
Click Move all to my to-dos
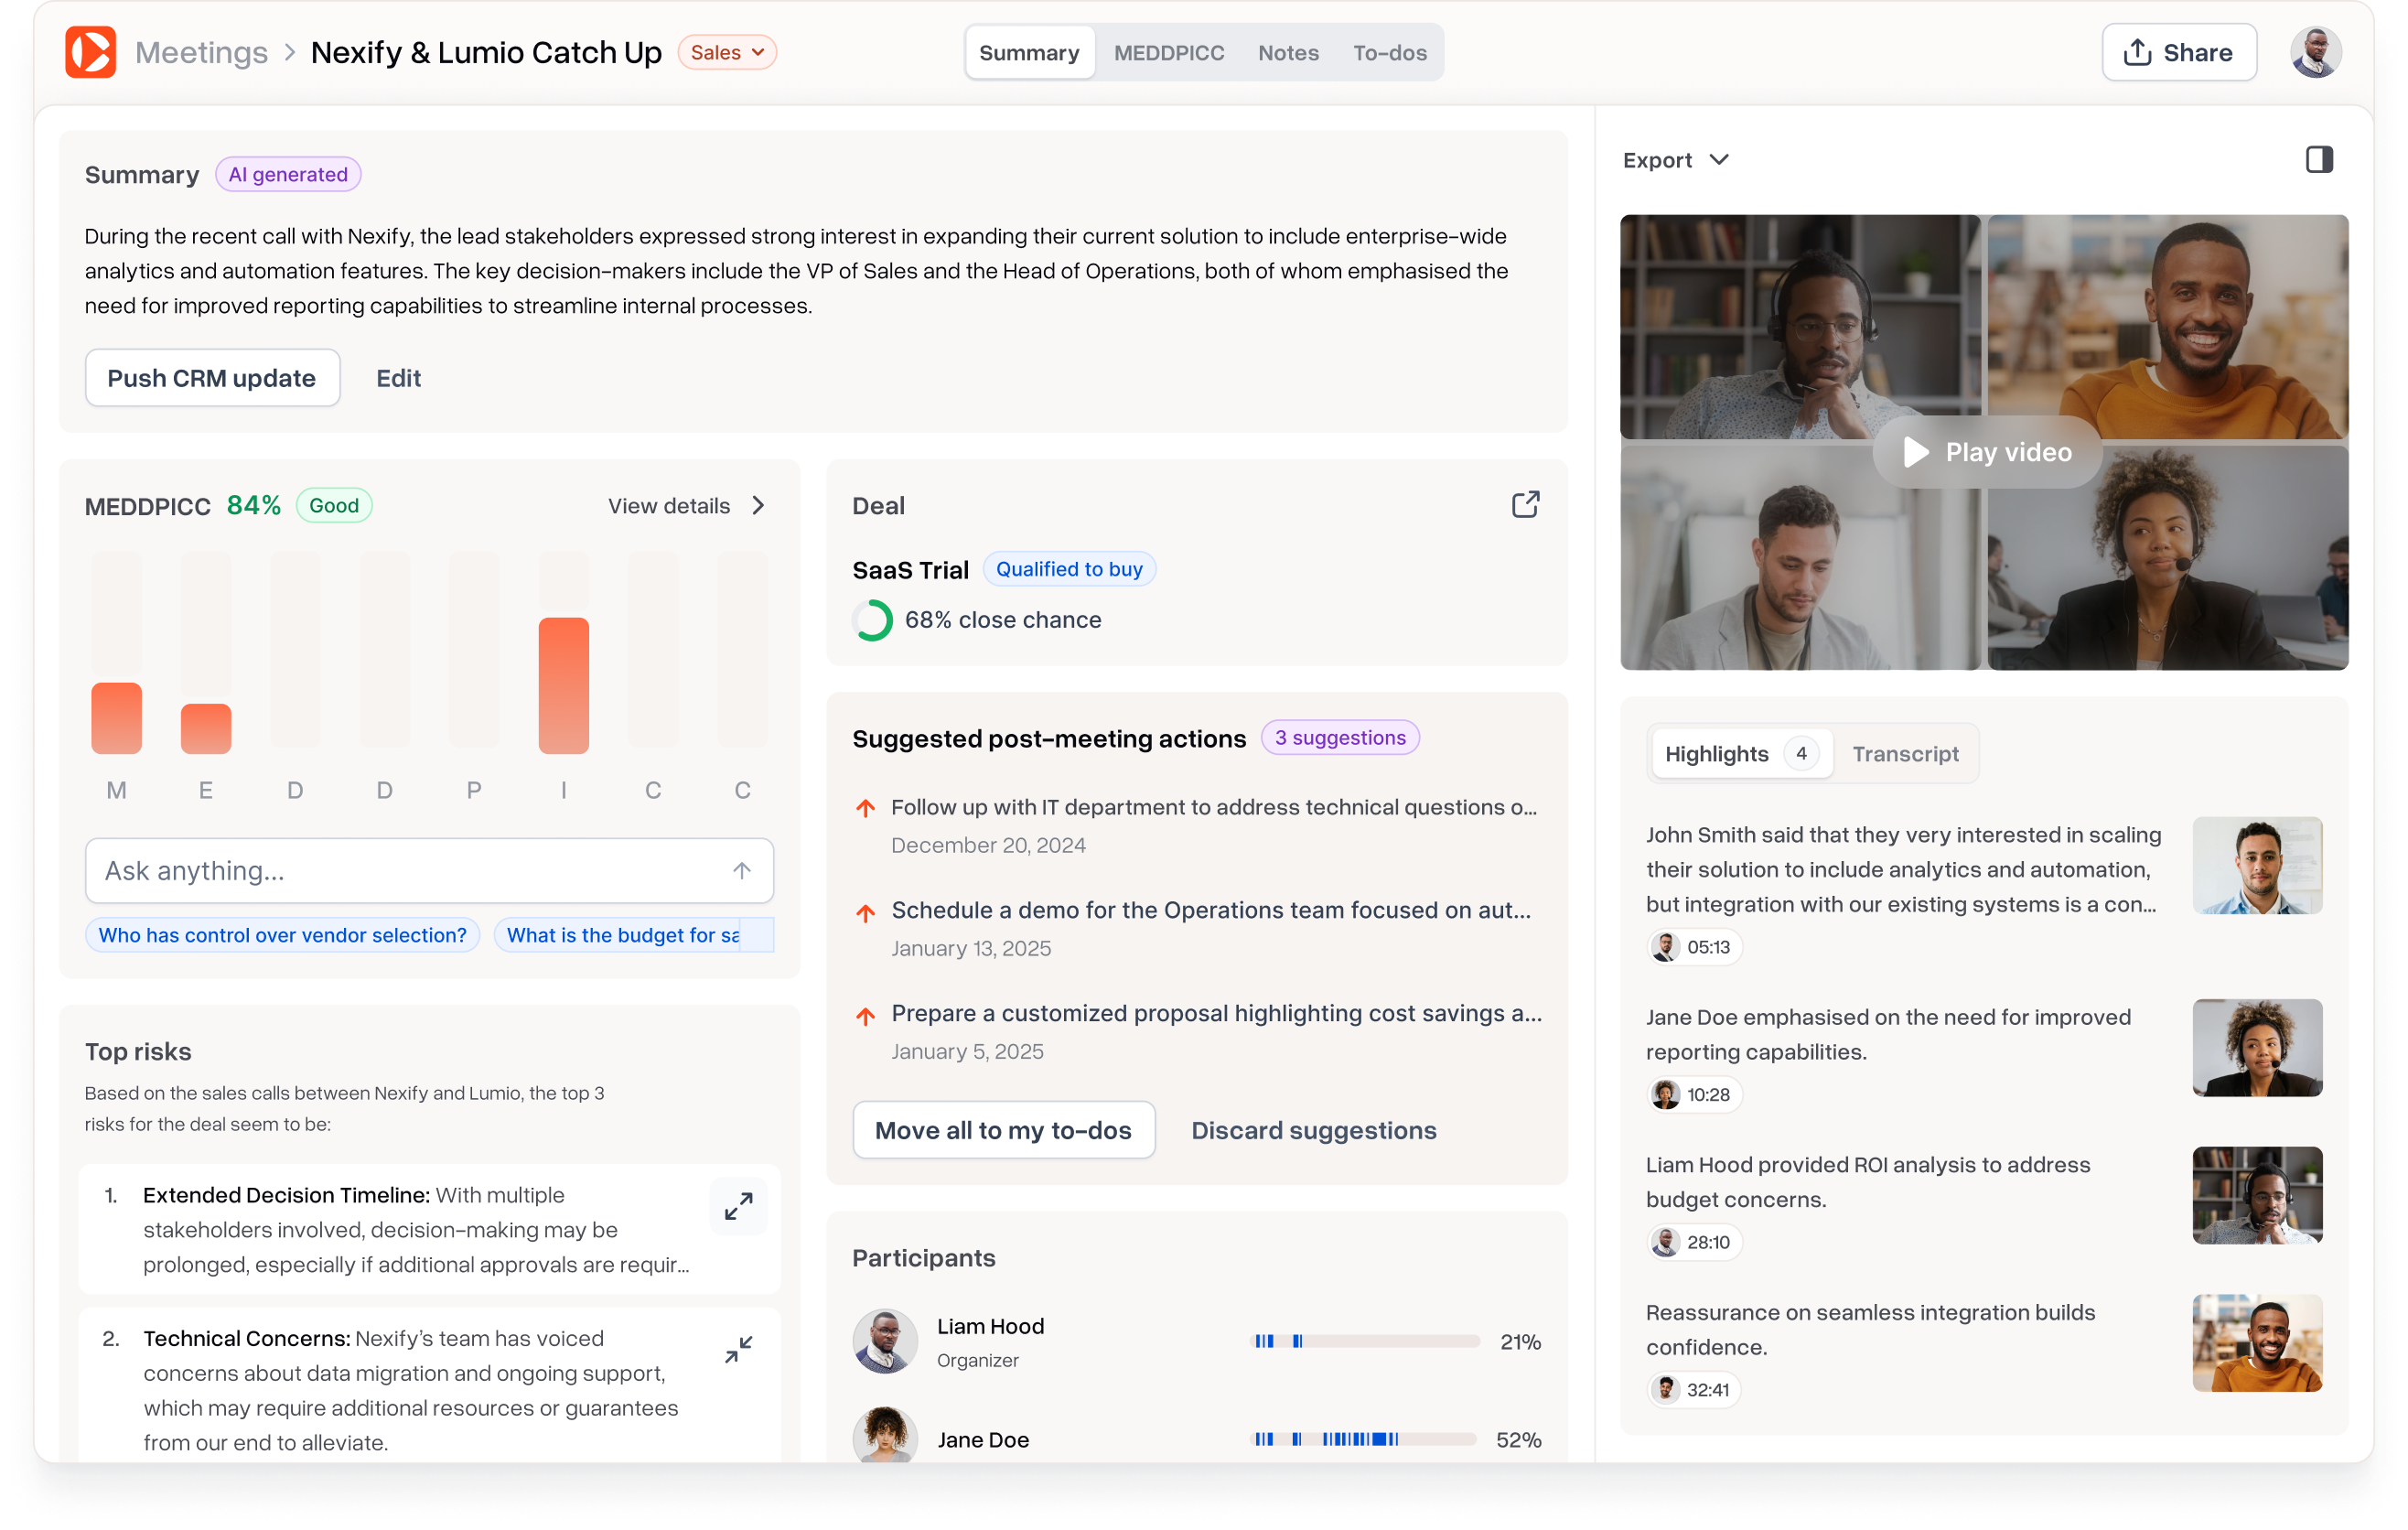tap(1003, 1130)
